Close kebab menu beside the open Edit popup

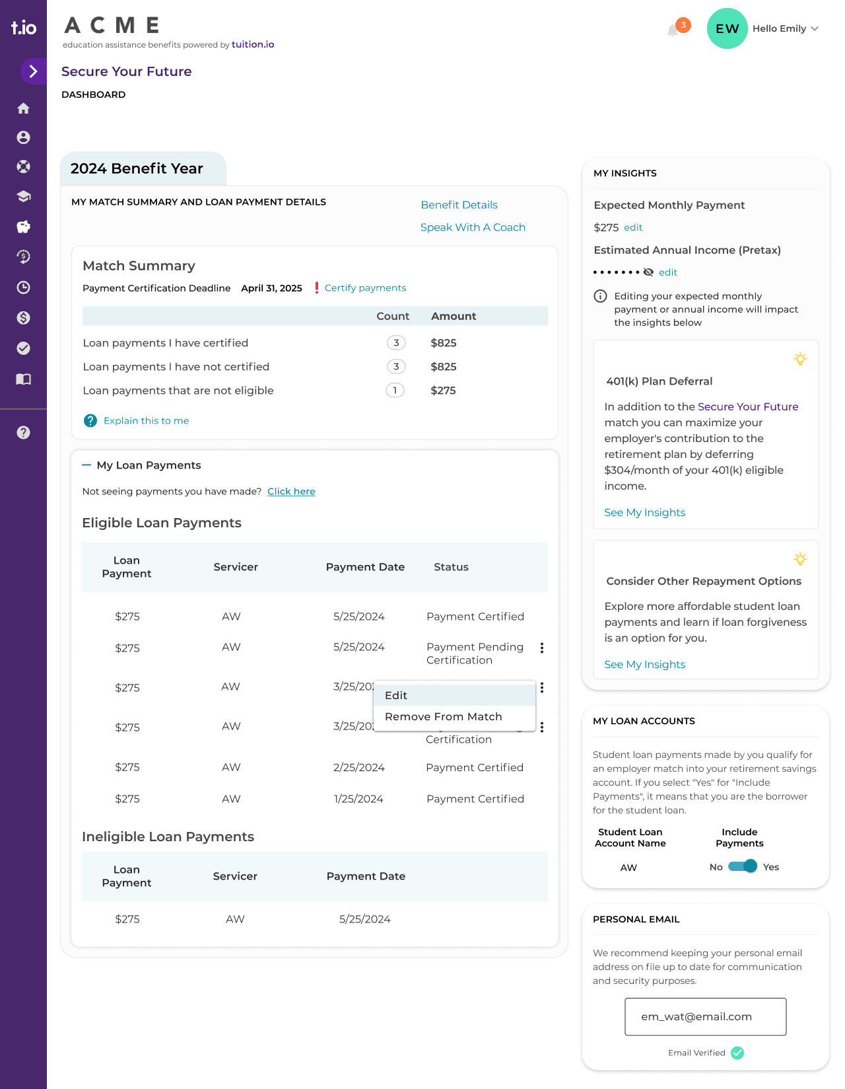click(542, 688)
